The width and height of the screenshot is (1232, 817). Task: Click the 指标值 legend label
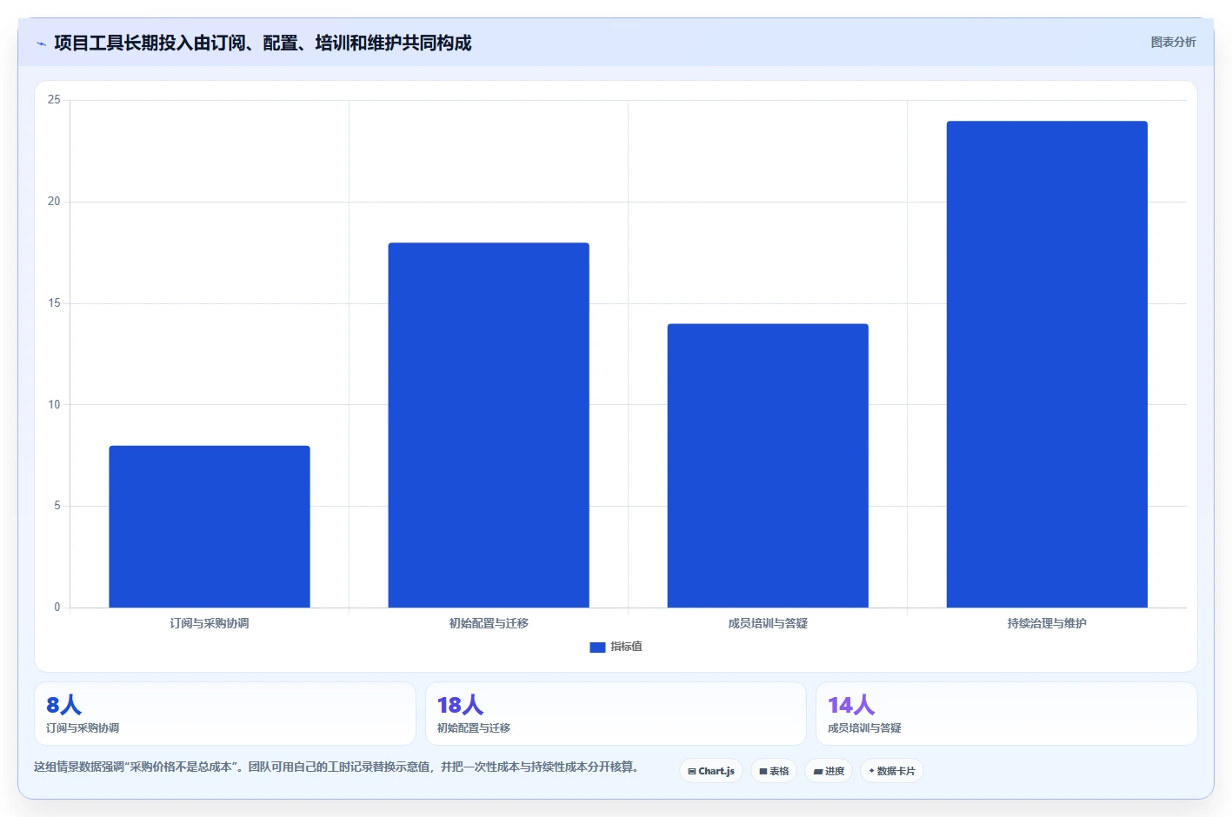[x=626, y=647]
